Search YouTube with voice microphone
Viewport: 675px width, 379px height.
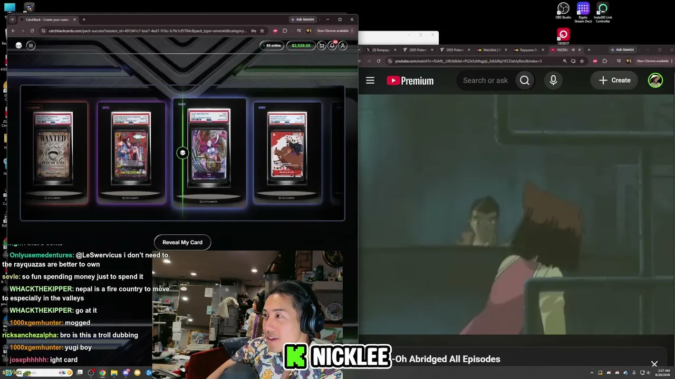(x=553, y=81)
